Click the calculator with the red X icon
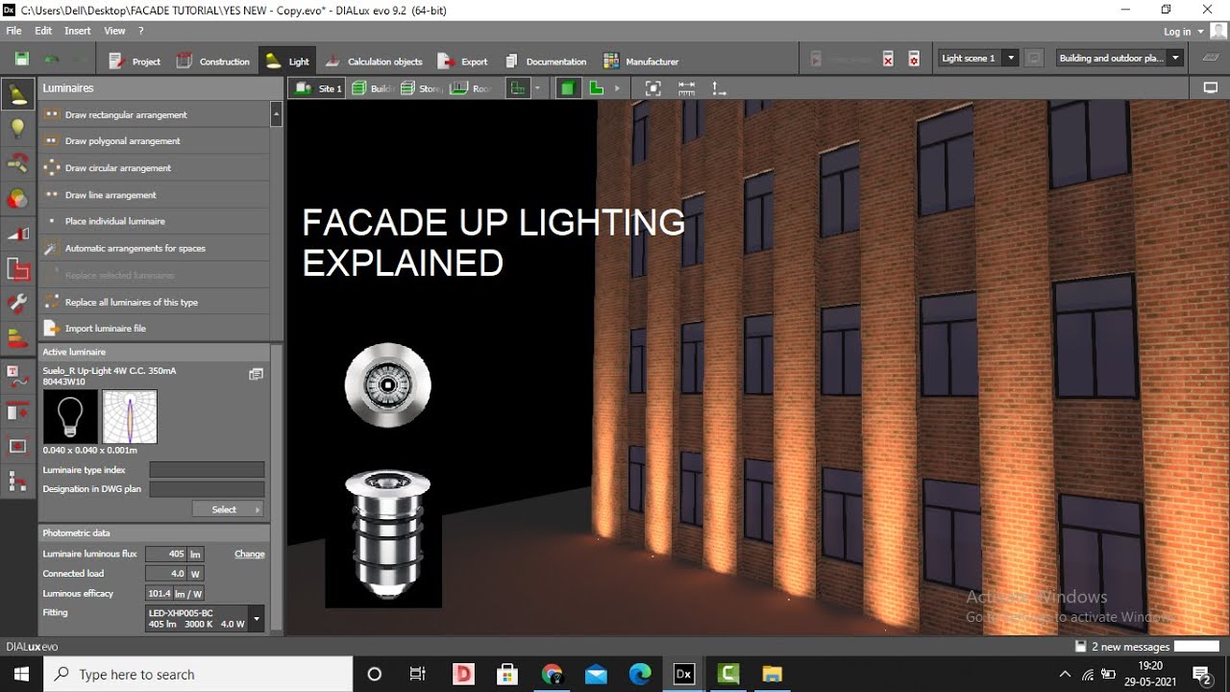The height and width of the screenshot is (692, 1230). coord(888,60)
